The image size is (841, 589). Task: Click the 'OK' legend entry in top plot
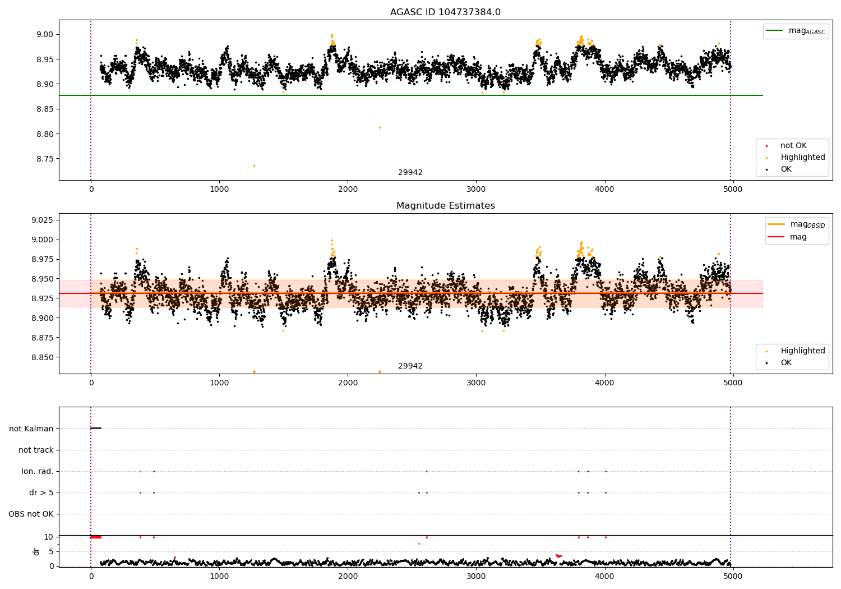click(x=779, y=169)
